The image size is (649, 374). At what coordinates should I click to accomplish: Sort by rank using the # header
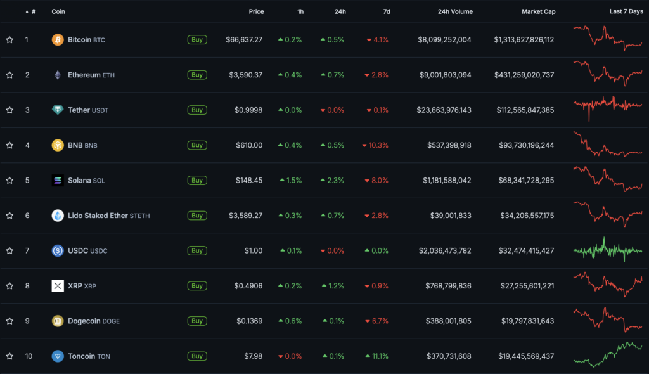(x=33, y=11)
